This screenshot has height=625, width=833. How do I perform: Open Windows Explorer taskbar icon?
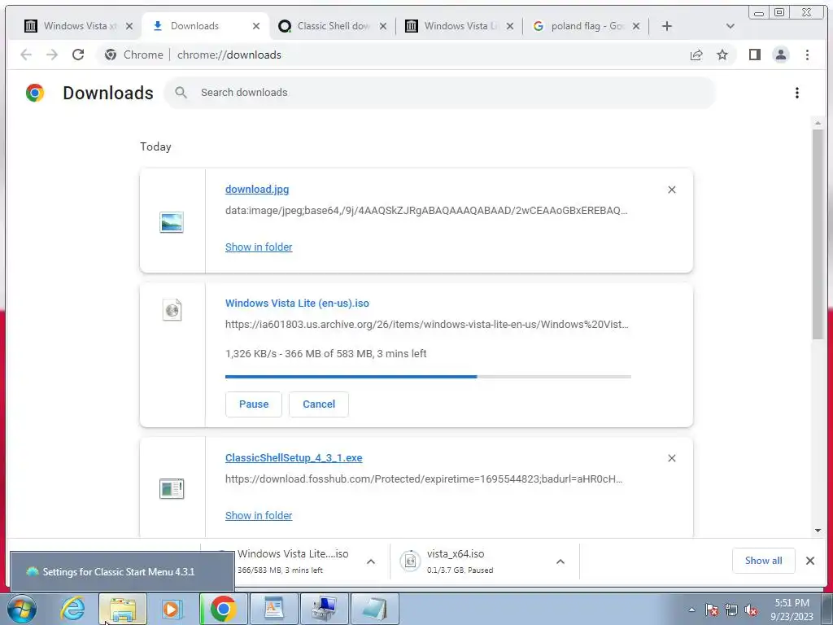coord(123,609)
